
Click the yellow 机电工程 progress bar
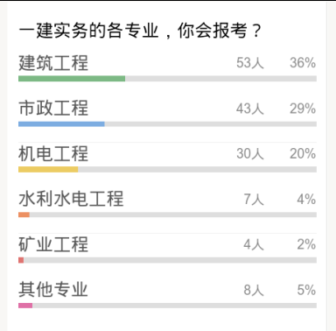[x=48, y=169]
